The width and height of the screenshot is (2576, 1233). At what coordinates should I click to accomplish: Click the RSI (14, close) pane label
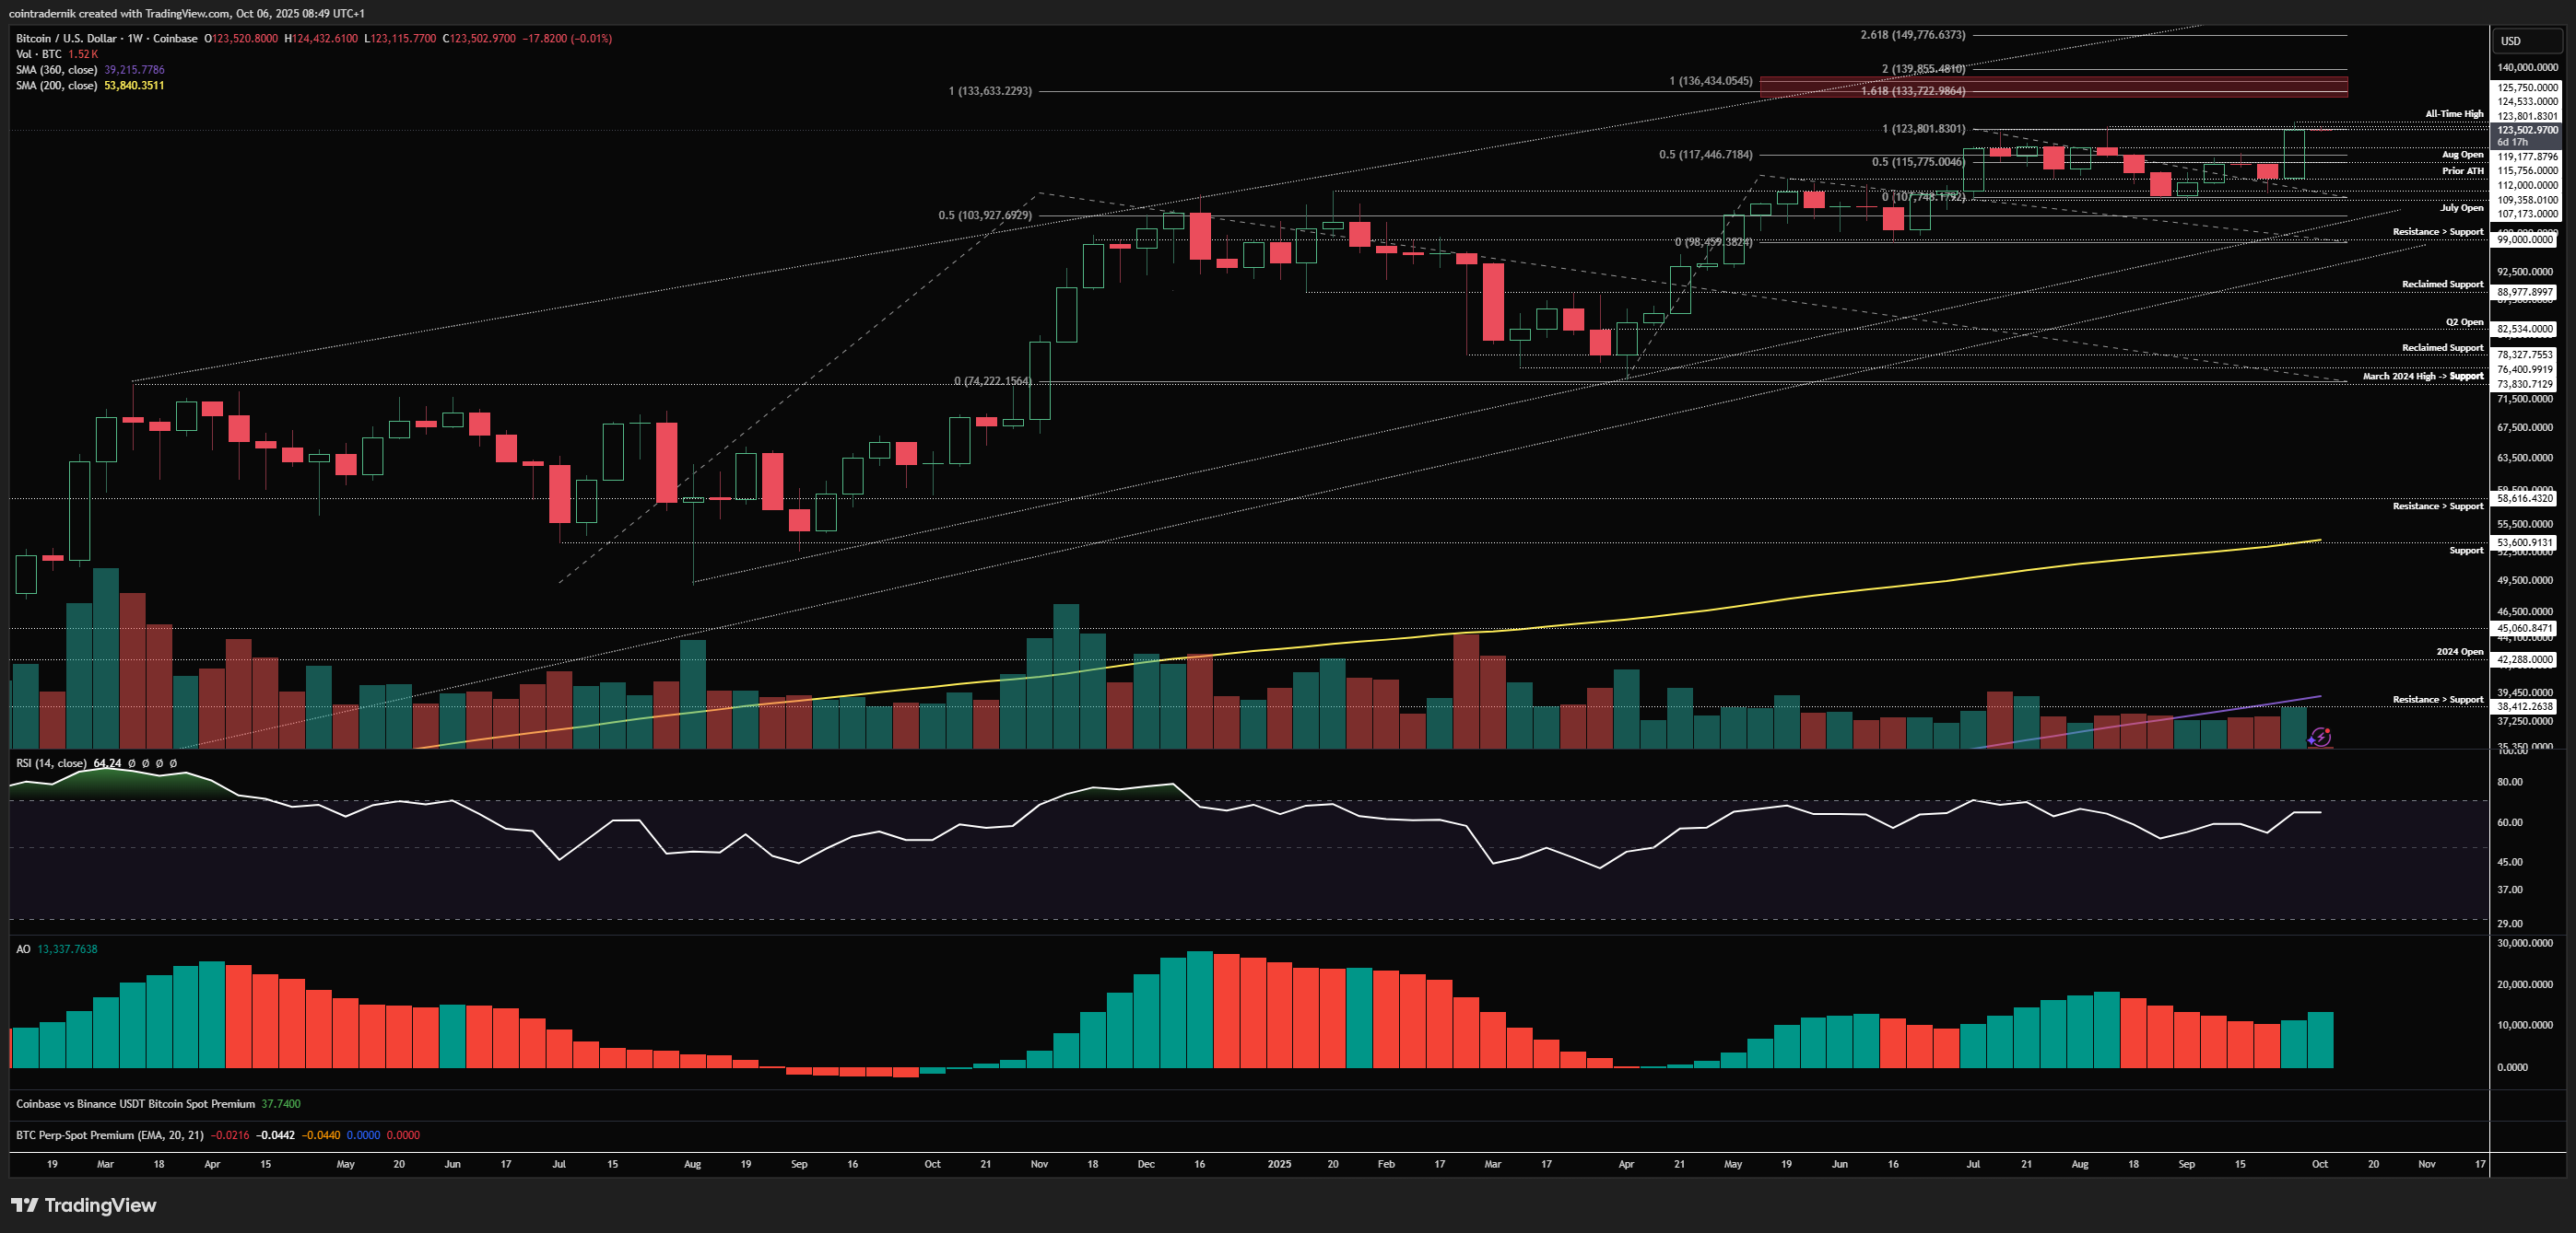point(51,763)
